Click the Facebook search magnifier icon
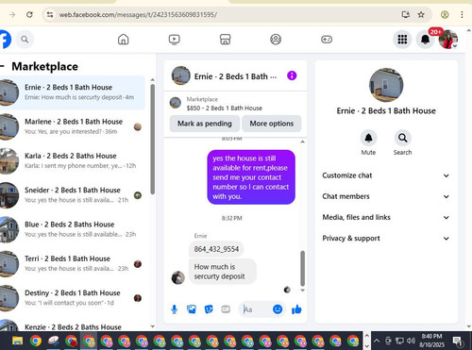 point(25,40)
